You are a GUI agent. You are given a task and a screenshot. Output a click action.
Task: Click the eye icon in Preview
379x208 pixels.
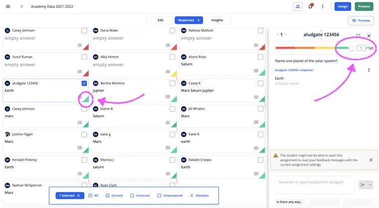pyautogui.click(x=354, y=20)
